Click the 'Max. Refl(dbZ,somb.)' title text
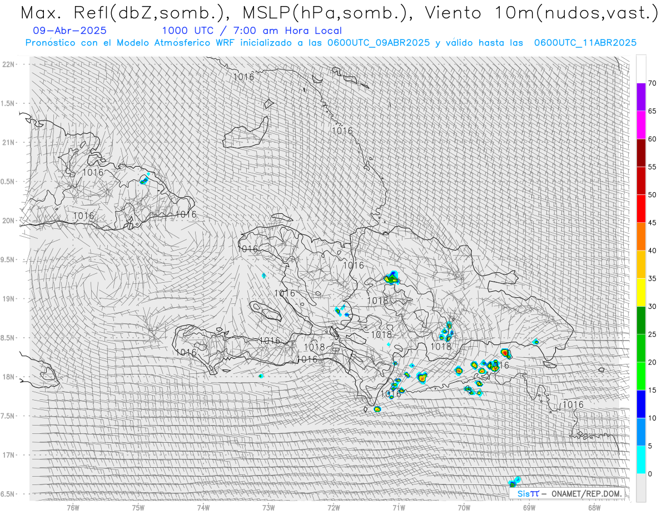The width and height of the screenshot is (667, 515). (126, 13)
